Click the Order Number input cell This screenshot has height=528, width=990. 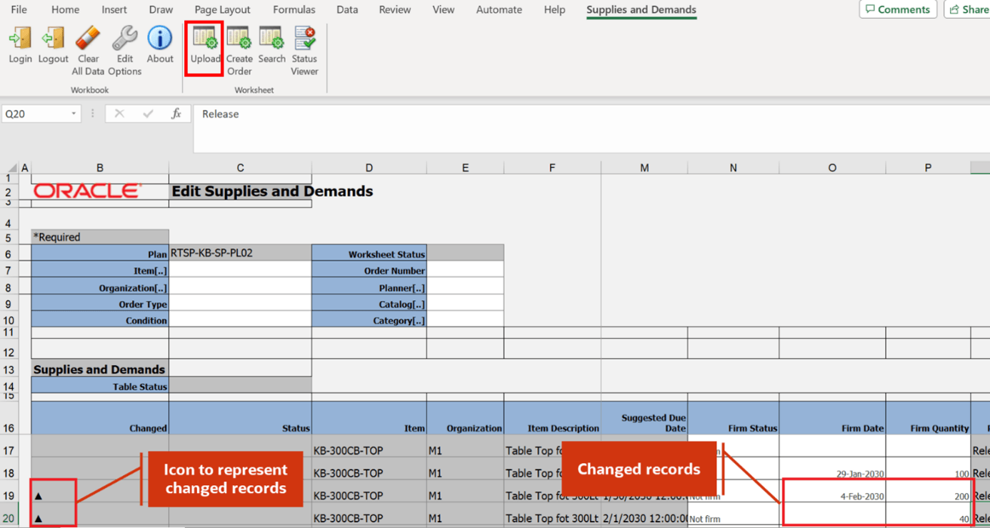click(465, 269)
